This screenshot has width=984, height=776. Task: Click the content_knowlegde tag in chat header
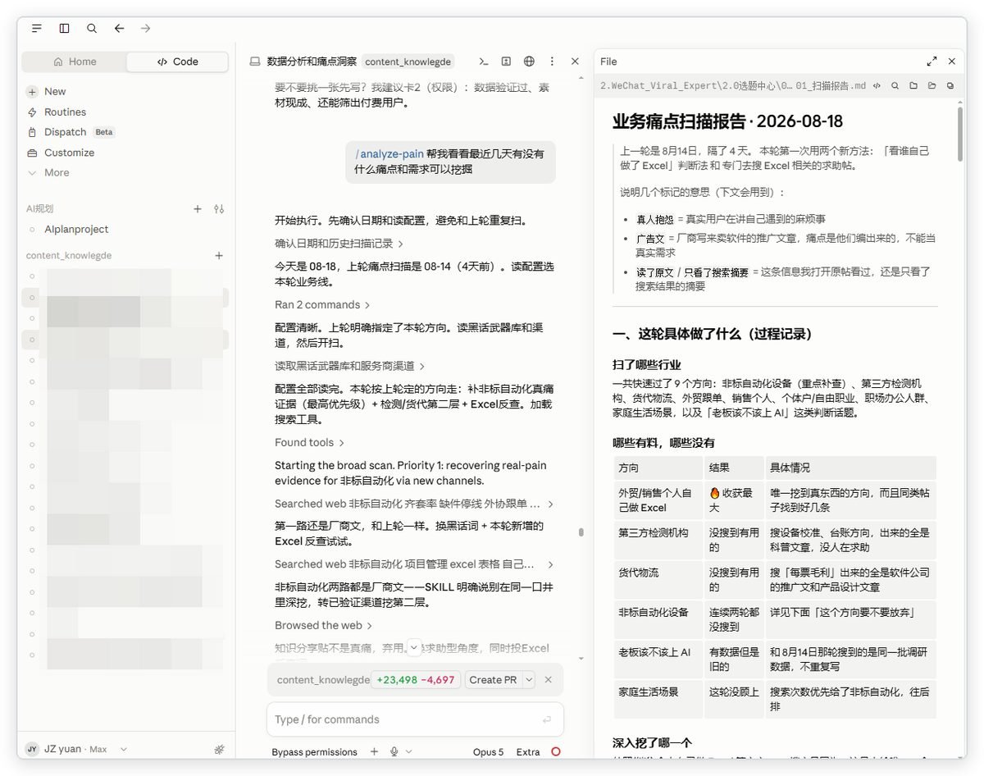408,62
